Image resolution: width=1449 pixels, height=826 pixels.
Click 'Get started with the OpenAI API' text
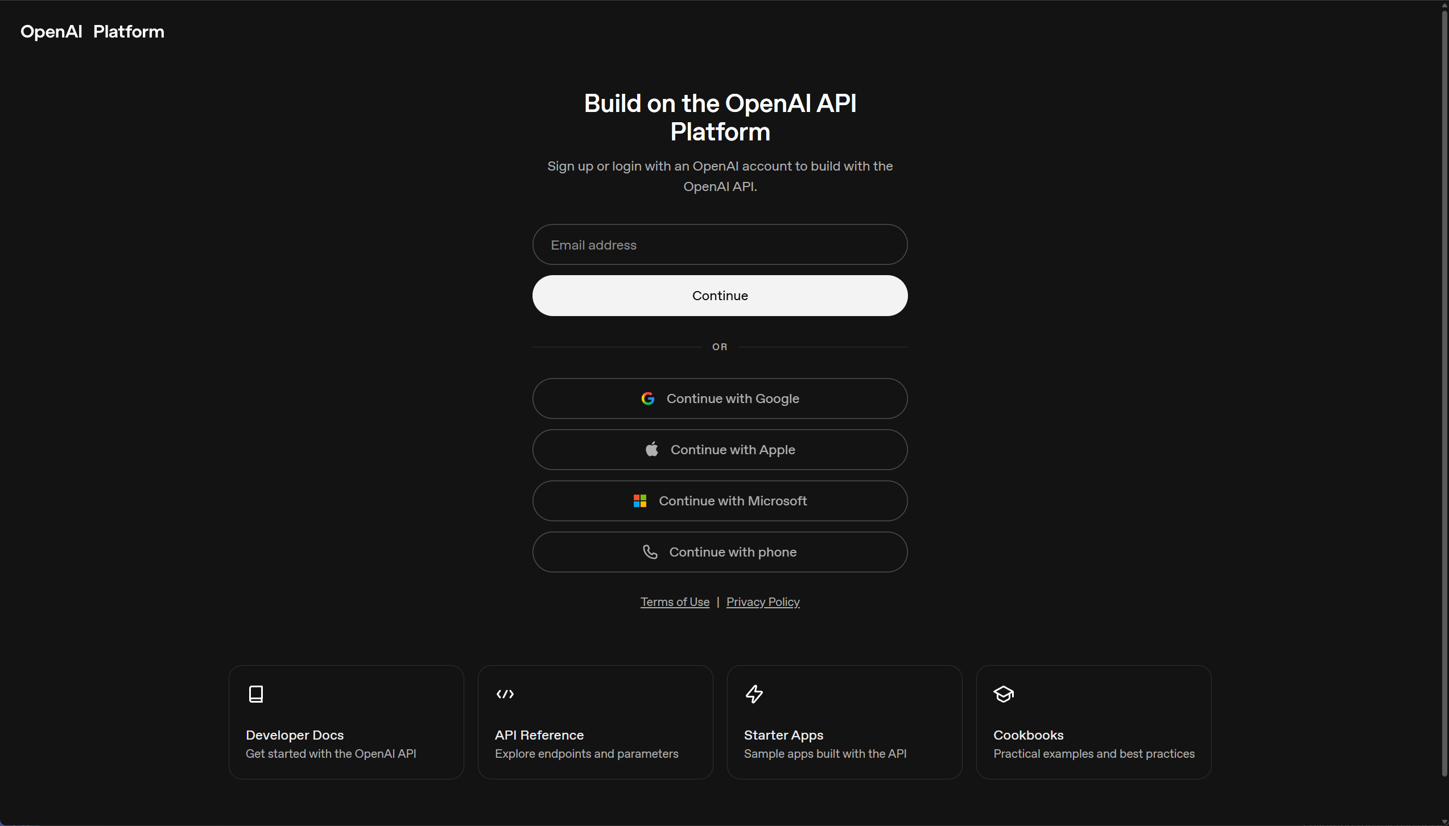(331, 754)
